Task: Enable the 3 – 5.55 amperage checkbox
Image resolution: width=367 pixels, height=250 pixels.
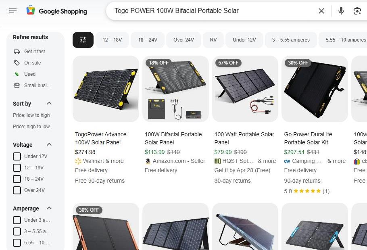Action: point(17,231)
